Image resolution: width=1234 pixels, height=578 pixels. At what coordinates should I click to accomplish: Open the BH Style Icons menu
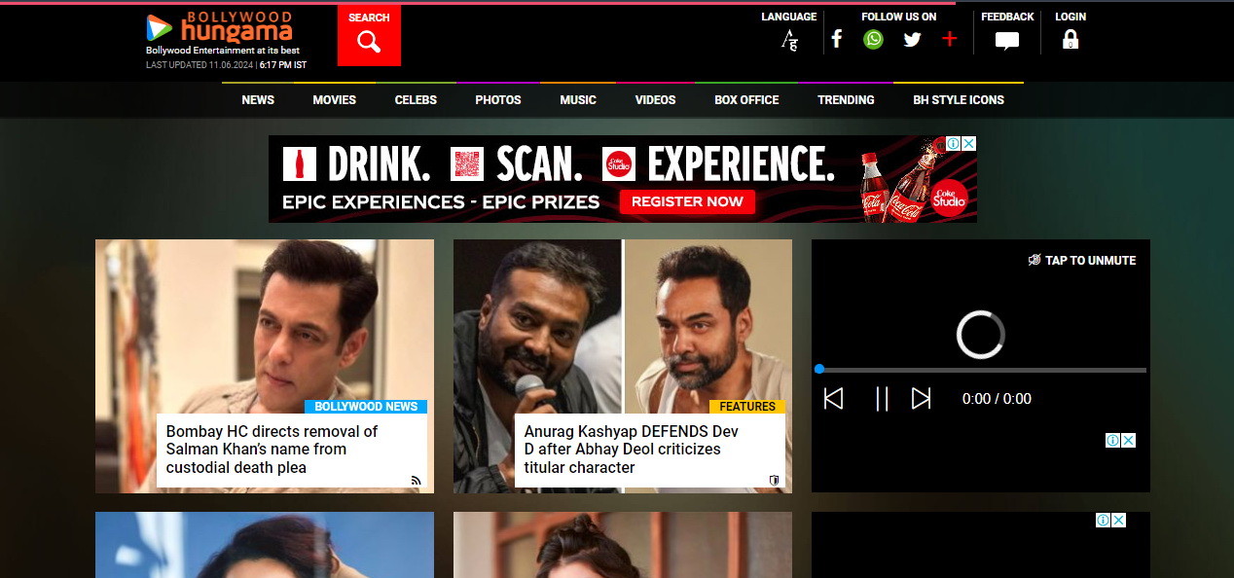pyautogui.click(x=959, y=100)
